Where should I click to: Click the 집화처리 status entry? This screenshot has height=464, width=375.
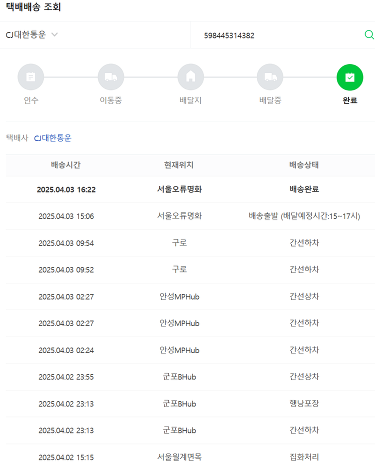click(304, 457)
